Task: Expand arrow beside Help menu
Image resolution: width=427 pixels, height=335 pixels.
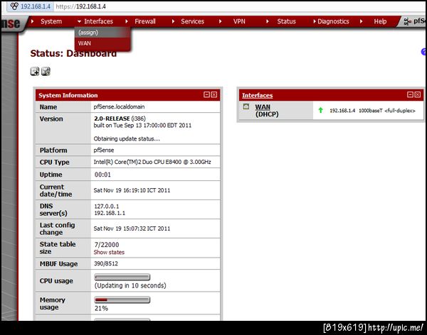Action: click(361, 21)
